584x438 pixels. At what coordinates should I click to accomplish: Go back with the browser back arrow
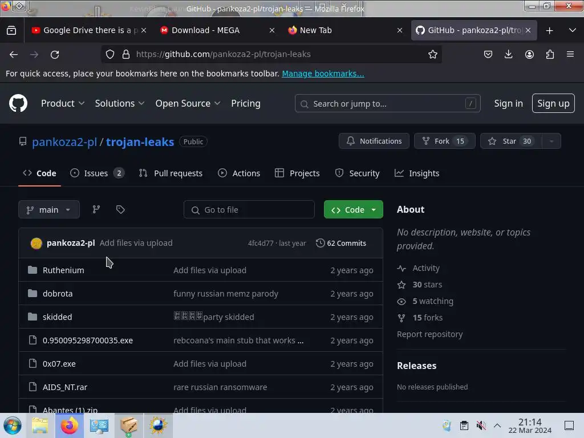pyautogui.click(x=14, y=54)
